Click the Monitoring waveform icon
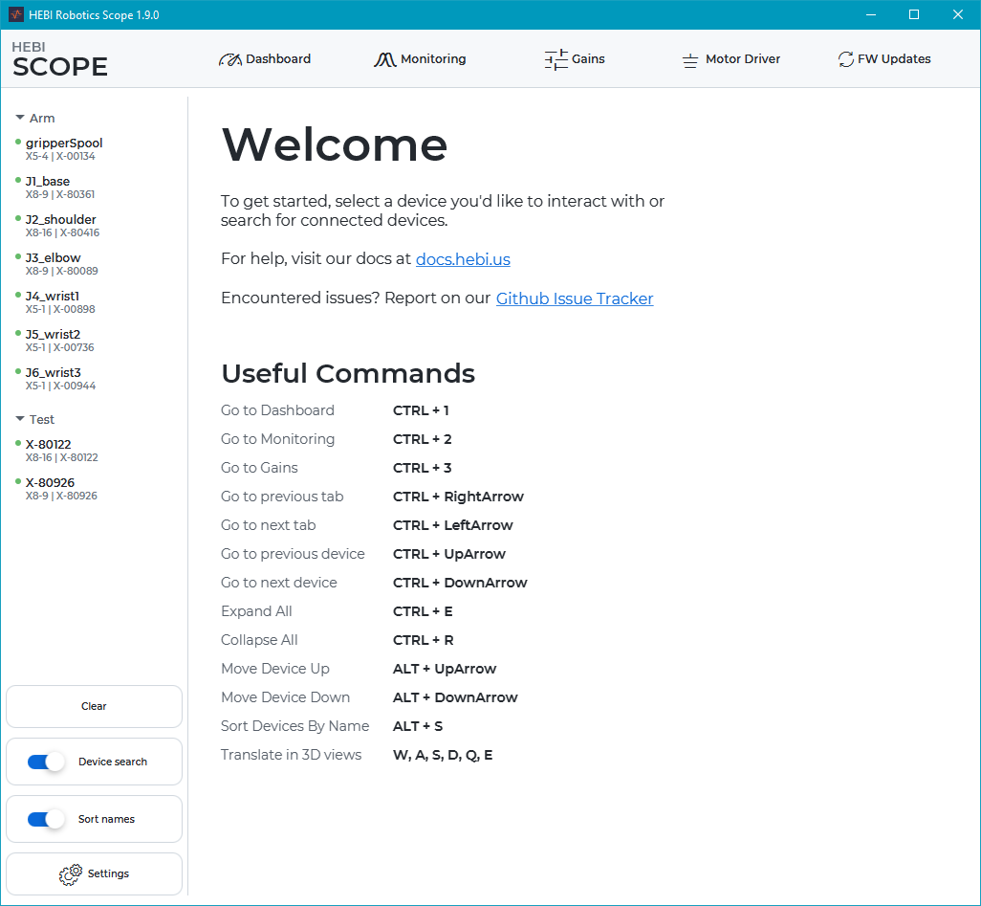Image resolution: width=981 pixels, height=906 pixels. (x=384, y=59)
